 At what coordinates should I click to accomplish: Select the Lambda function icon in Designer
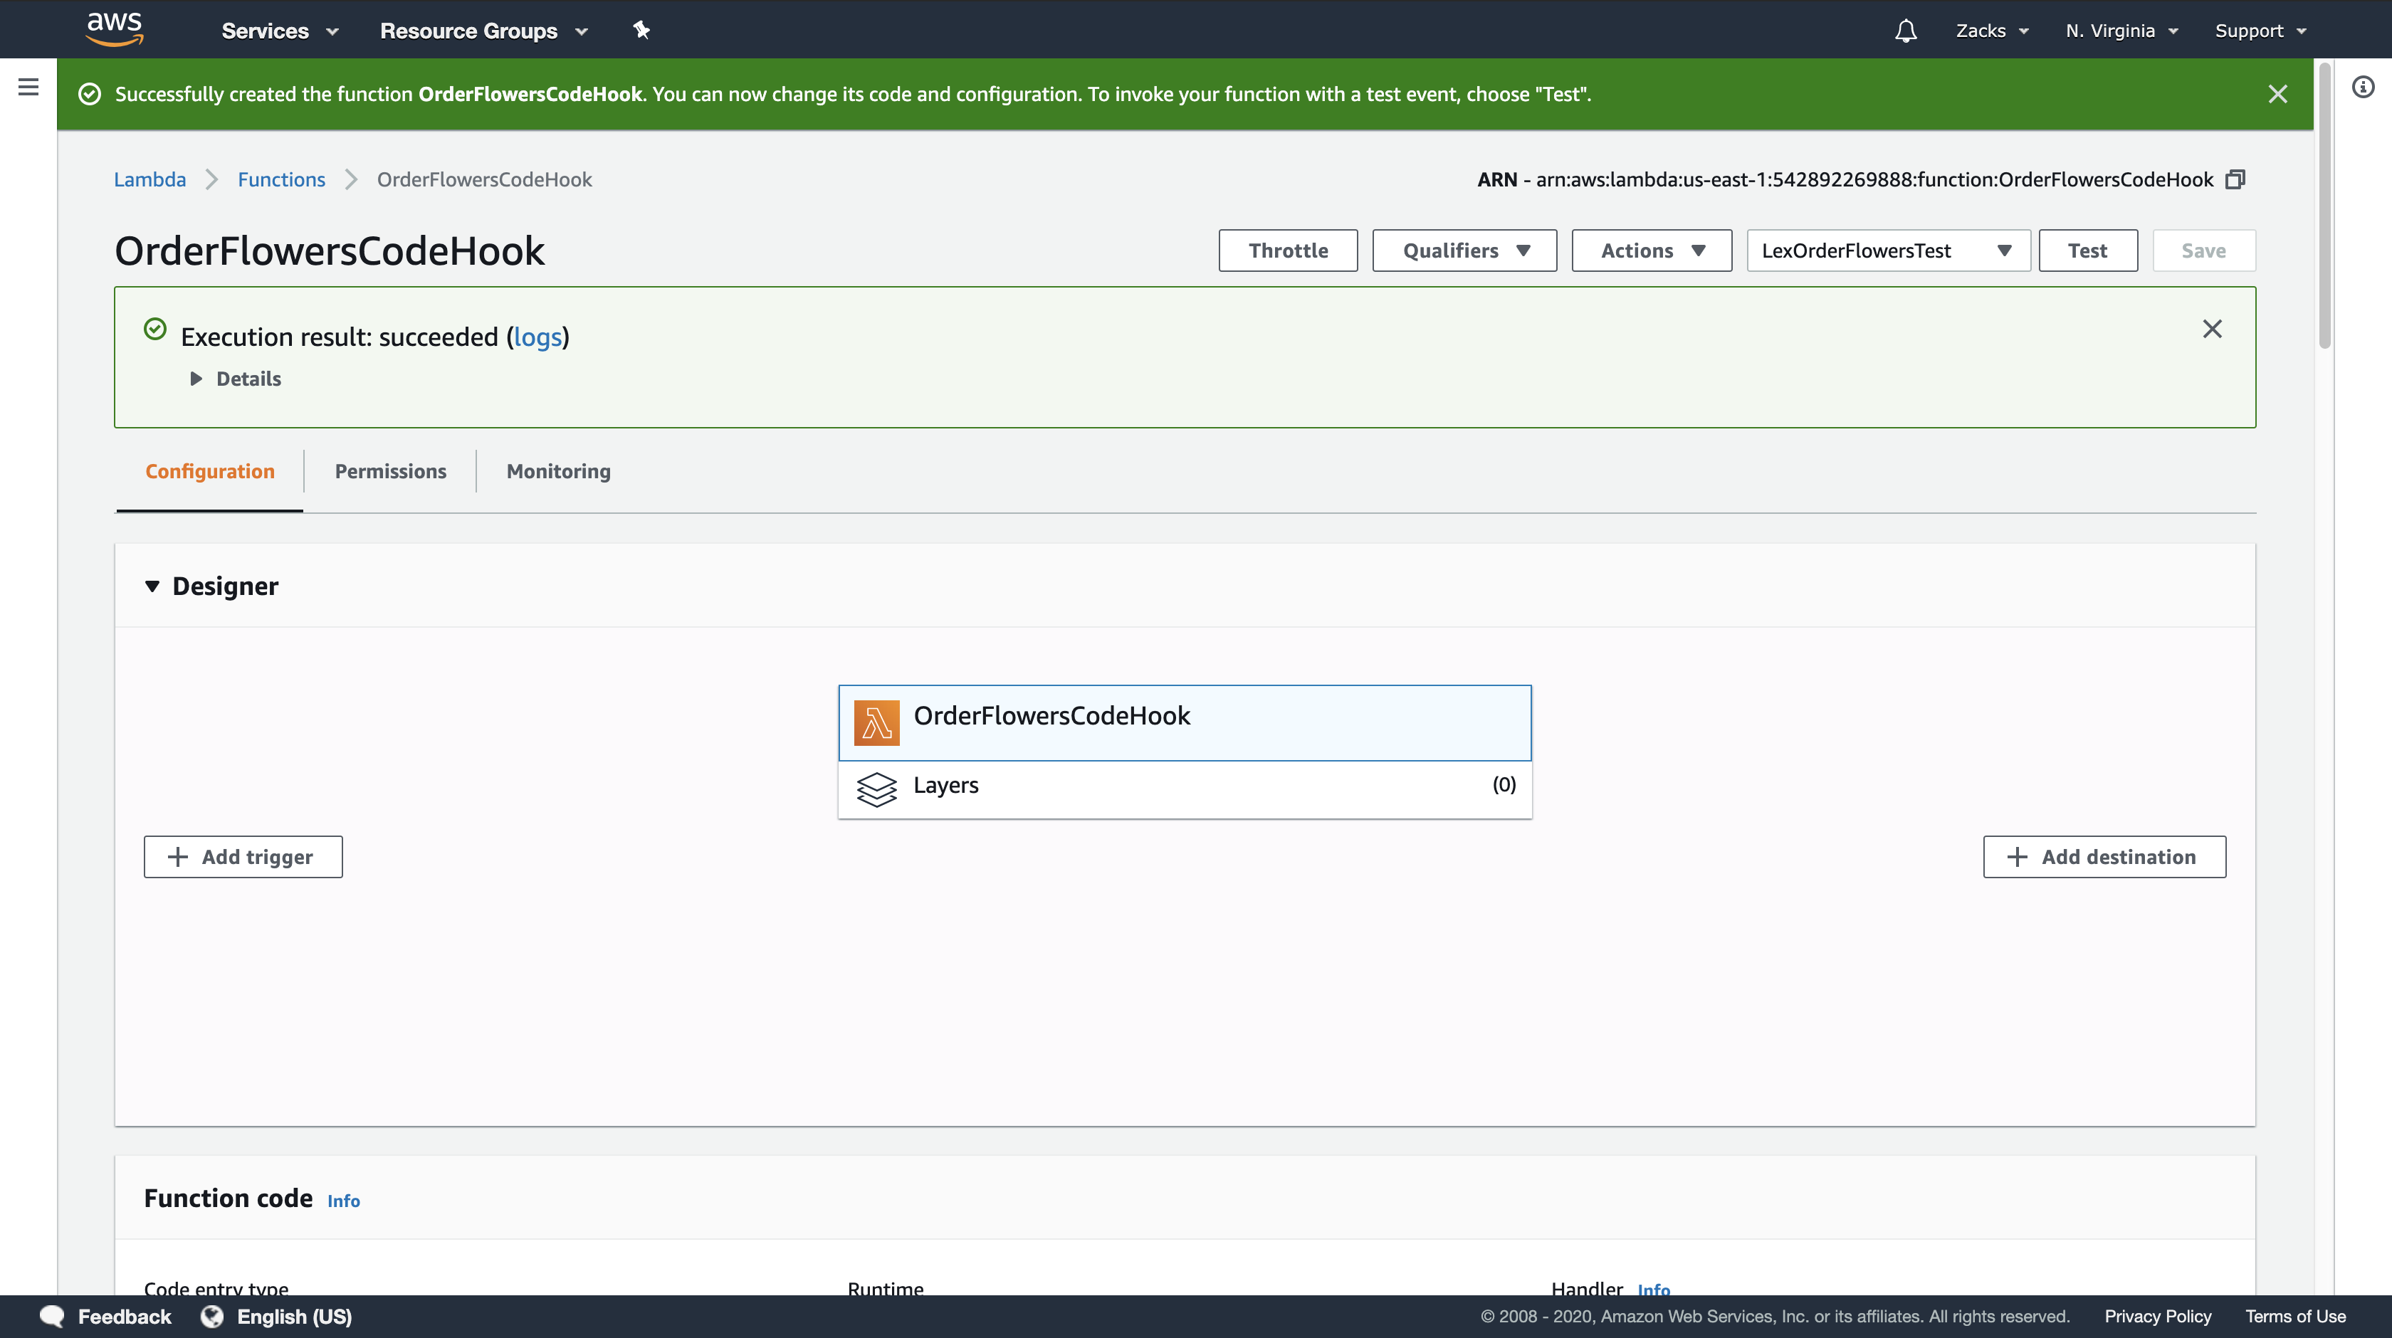876,722
